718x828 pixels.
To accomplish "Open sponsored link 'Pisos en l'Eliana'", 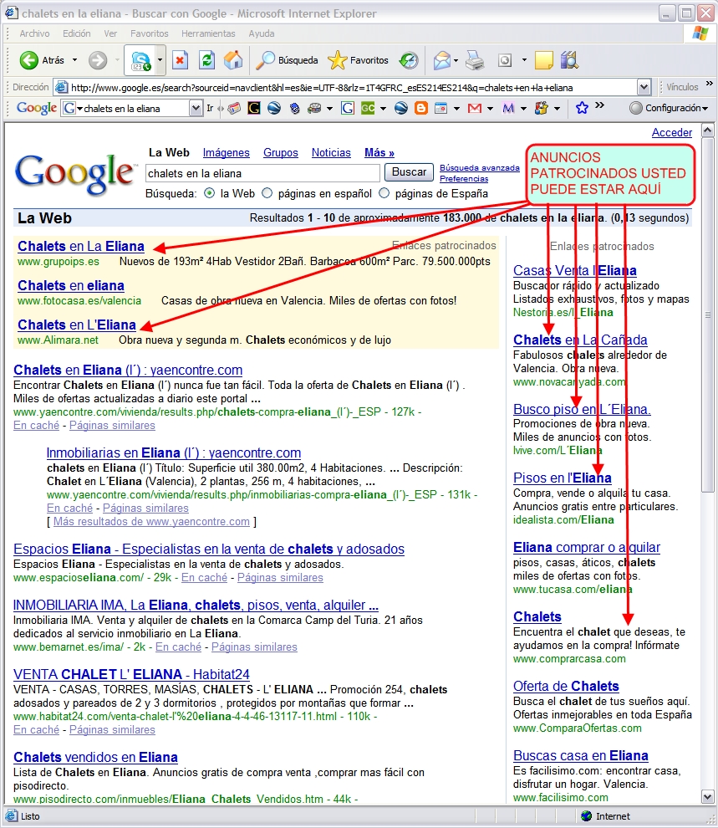I will [x=563, y=478].
